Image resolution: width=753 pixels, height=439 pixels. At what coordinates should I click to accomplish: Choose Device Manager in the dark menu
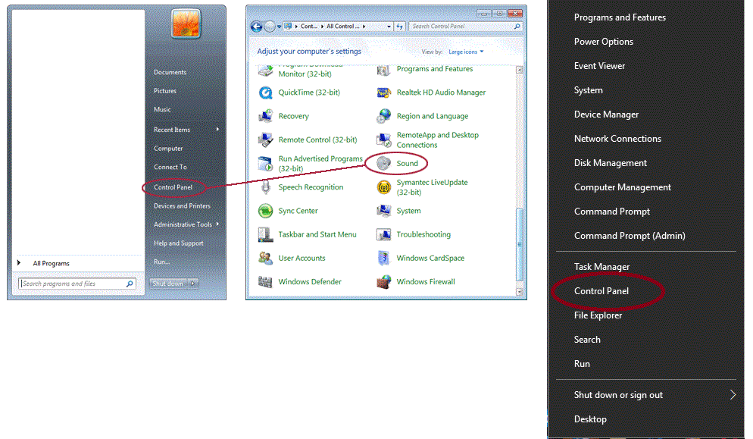pos(607,114)
